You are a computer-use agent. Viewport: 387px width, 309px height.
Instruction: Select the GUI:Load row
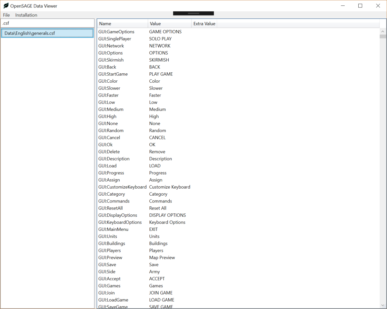pos(239,166)
